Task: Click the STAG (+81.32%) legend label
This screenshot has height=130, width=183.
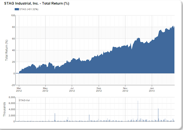Action: (x=29, y=9)
